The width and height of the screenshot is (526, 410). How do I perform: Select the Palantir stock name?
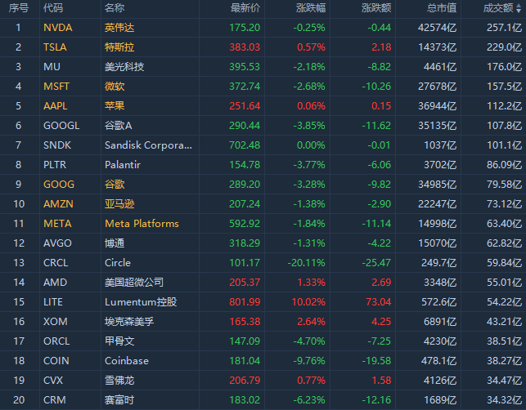coord(123,164)
